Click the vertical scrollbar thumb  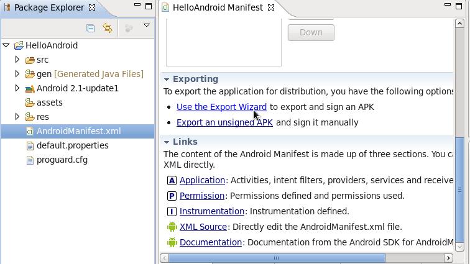pyautogui.click(x=459, y=189)
